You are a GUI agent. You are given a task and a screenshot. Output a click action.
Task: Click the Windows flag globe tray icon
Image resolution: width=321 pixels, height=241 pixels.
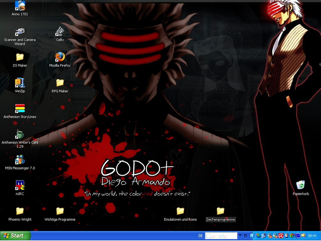[258, 236]
